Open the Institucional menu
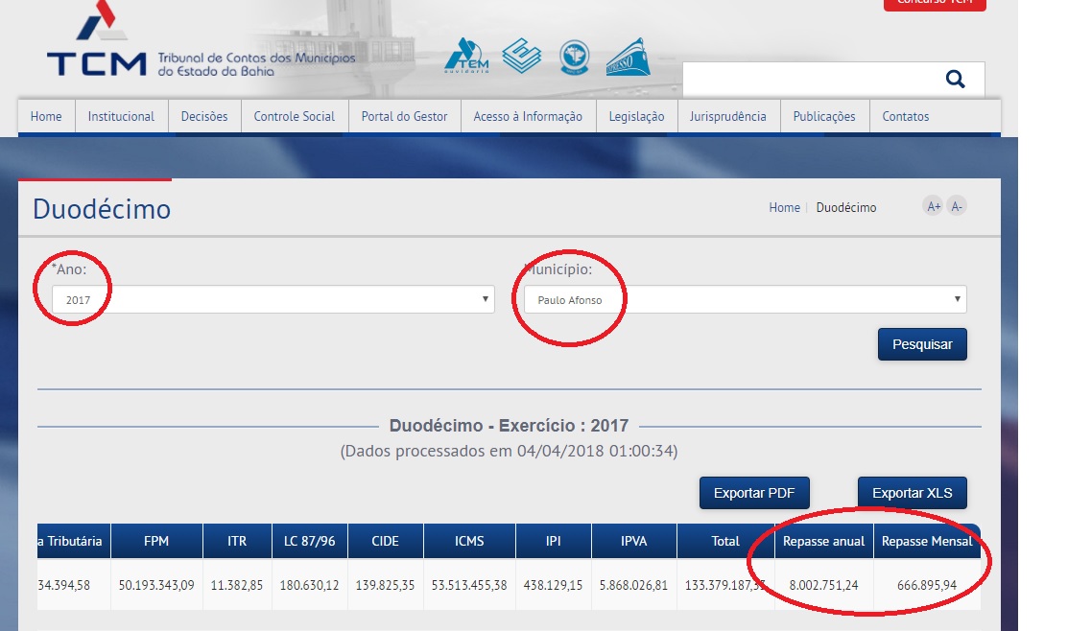The image size is (1068, 631). point(121,117)
